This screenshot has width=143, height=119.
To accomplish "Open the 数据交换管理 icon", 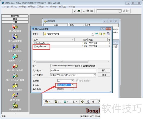I will tap(15, 105).
